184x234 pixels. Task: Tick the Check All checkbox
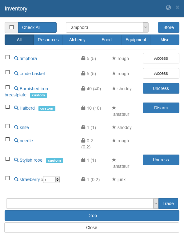(11, 27)
